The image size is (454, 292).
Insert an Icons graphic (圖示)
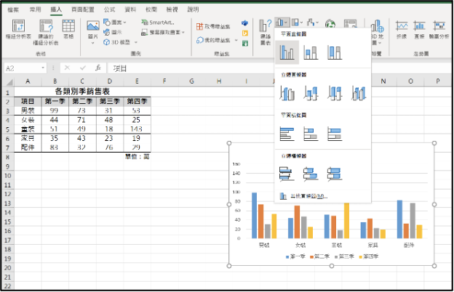point(113,32)
